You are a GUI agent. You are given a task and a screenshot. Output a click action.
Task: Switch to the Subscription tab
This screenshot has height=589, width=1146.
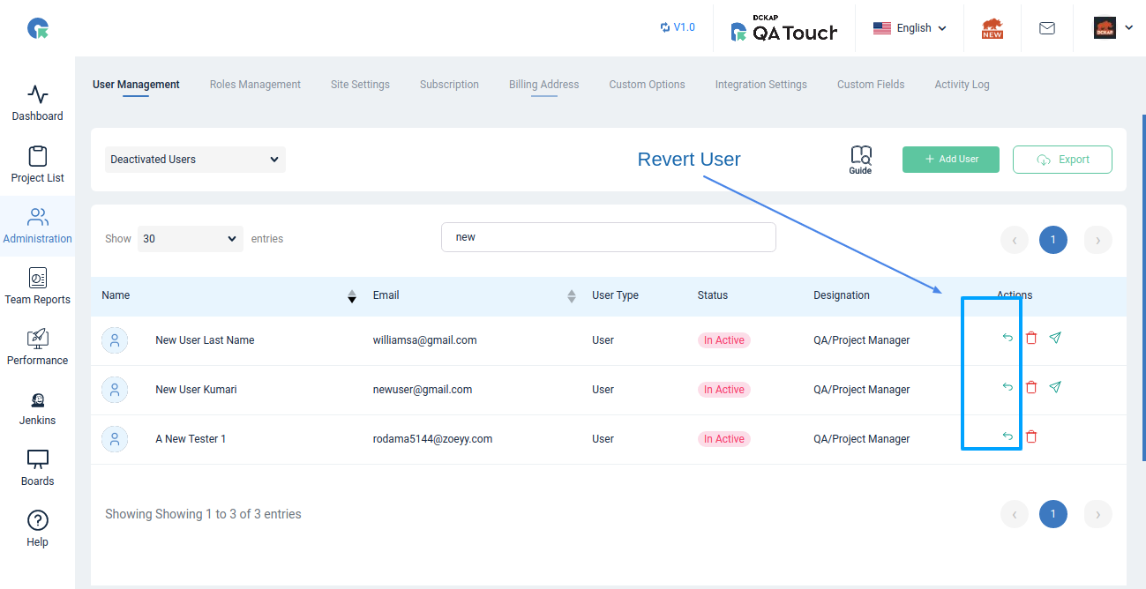point(449,85)
